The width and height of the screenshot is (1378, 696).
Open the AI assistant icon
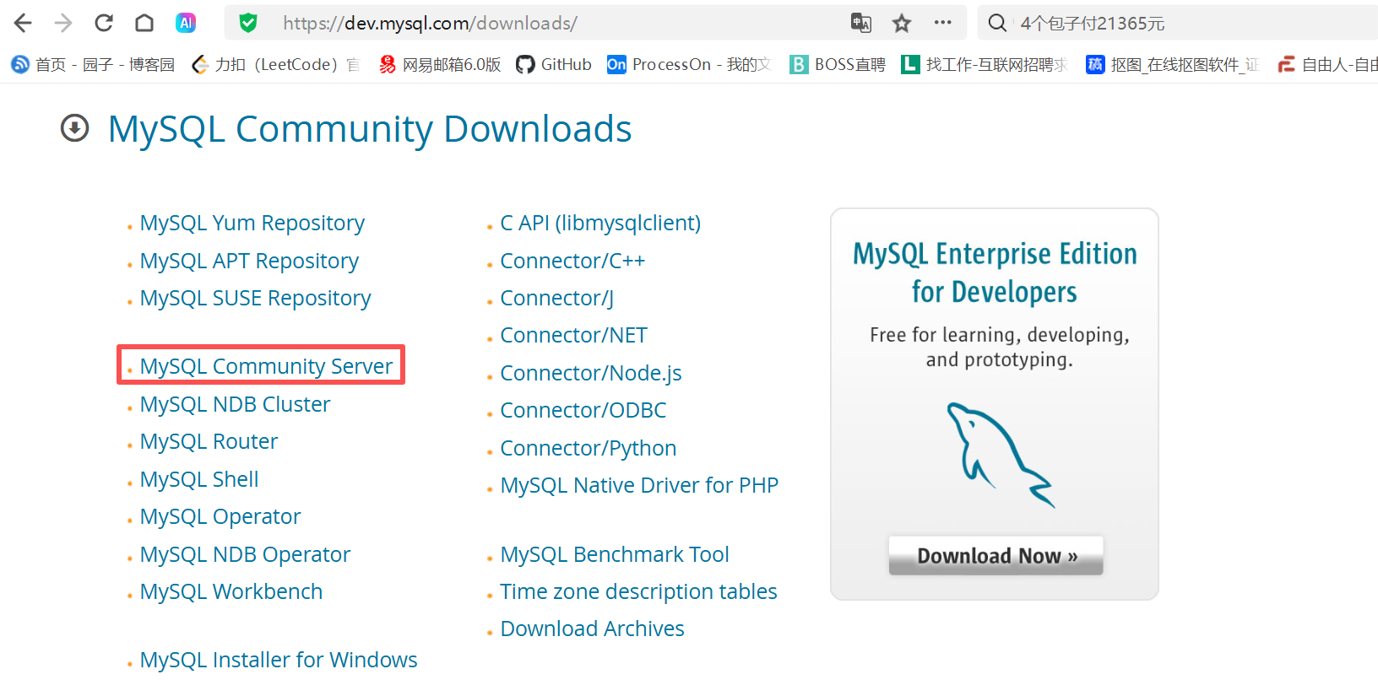pos(186,23)
